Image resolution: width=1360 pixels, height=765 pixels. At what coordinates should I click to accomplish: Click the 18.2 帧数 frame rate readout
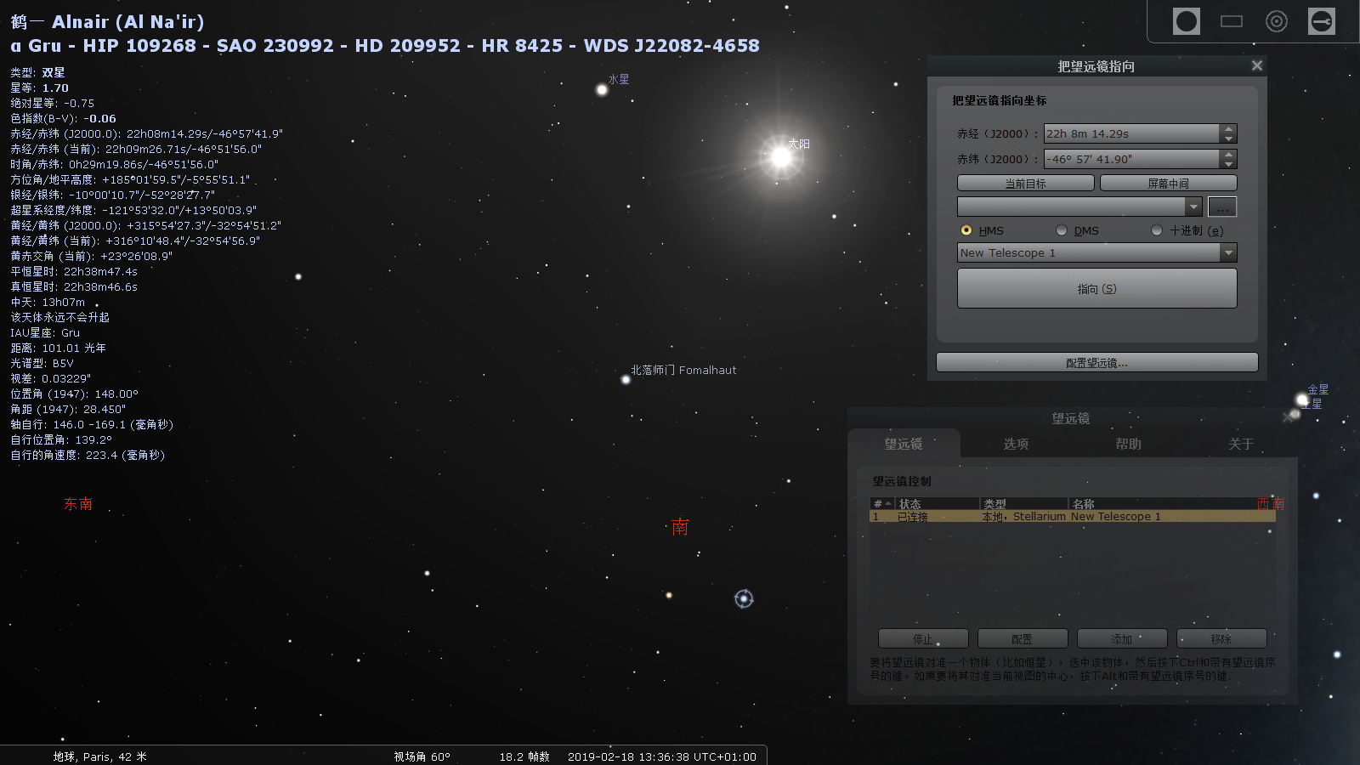(x=524, y=756)
